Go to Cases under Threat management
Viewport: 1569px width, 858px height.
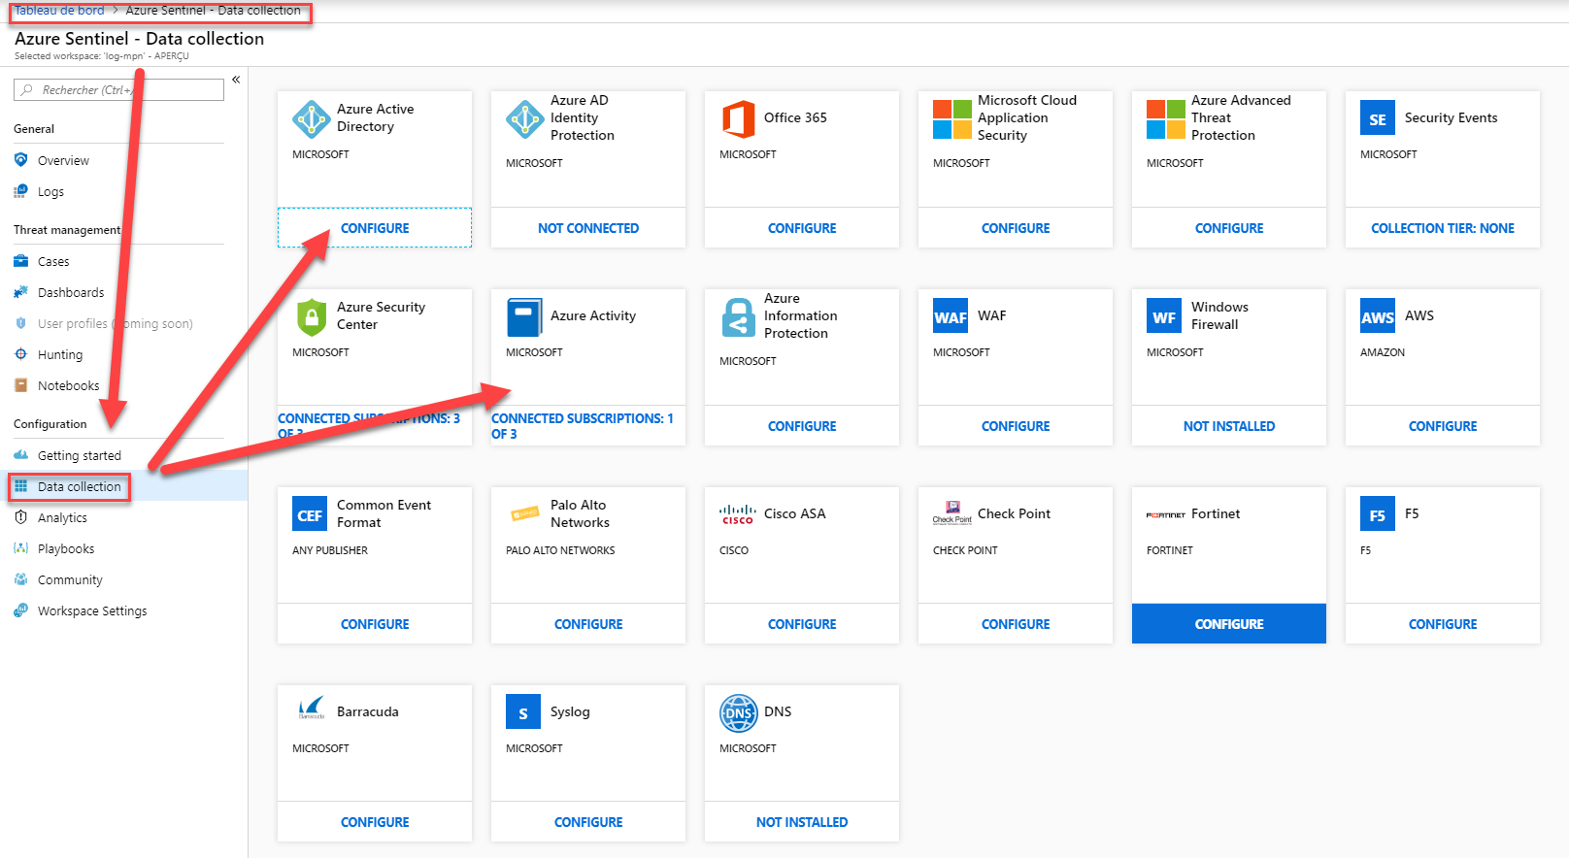[x=53, y=261]
